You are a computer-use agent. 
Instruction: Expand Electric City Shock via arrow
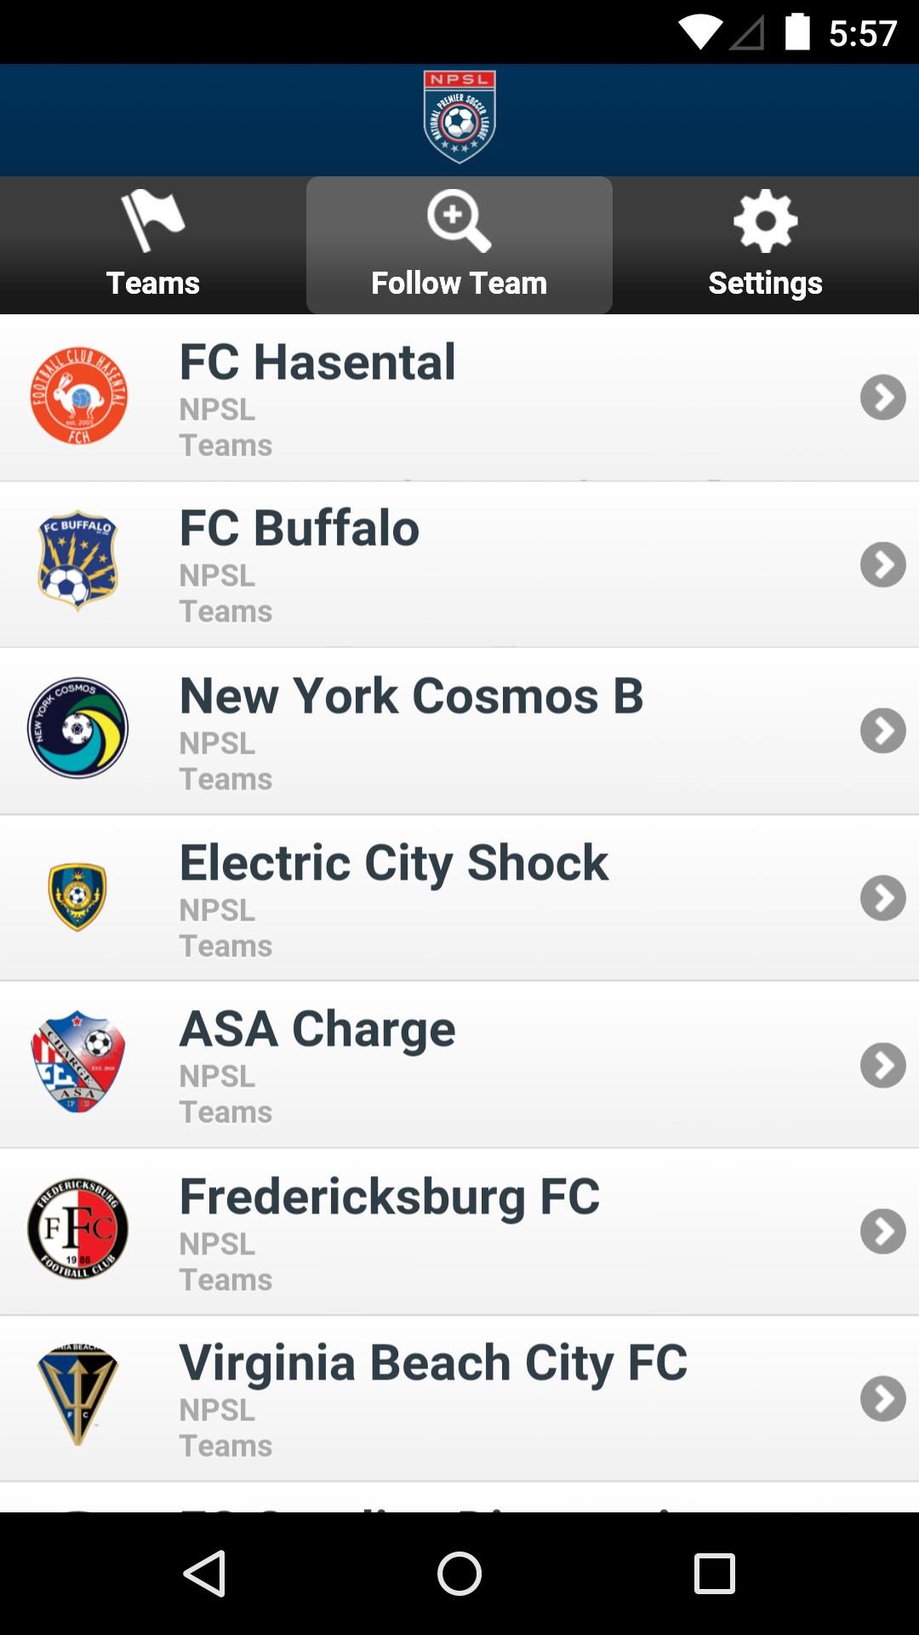882,898
